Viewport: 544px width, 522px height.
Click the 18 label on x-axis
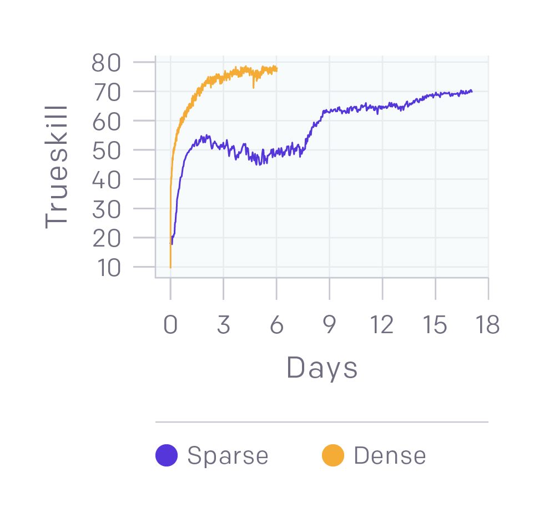[488, 325]
